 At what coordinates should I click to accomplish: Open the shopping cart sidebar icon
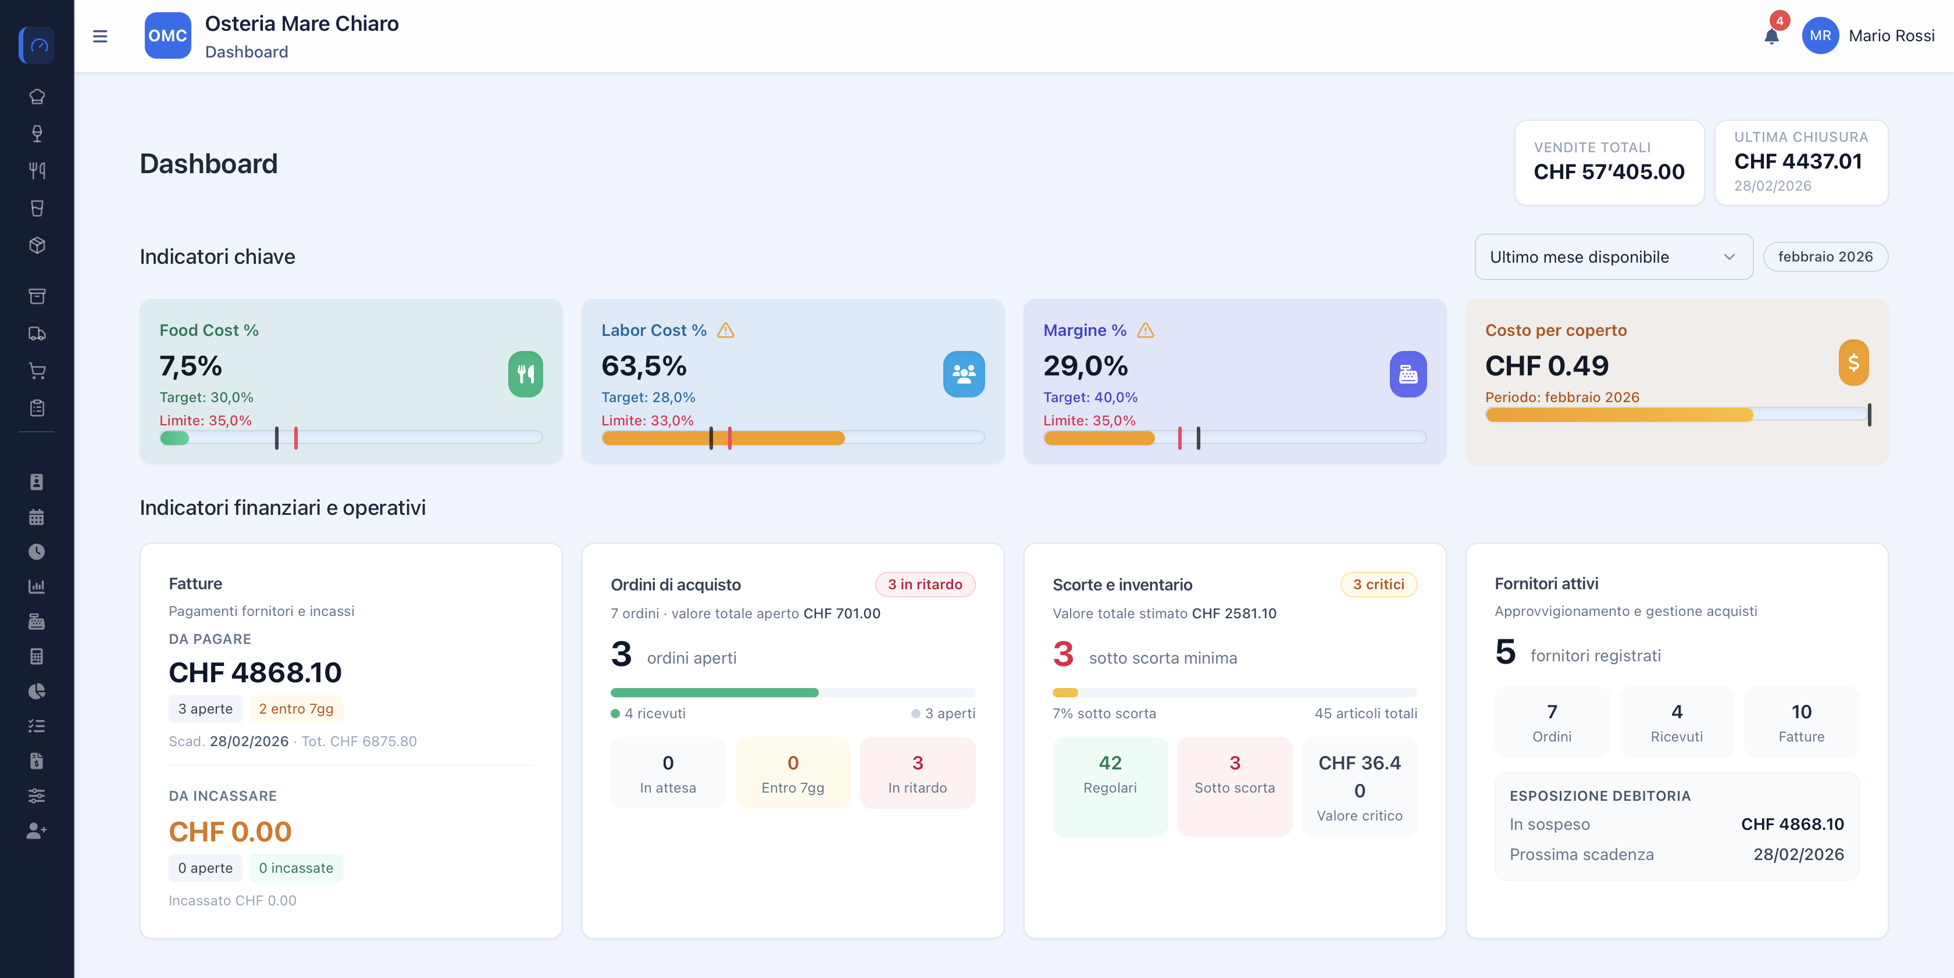[37, 371]
